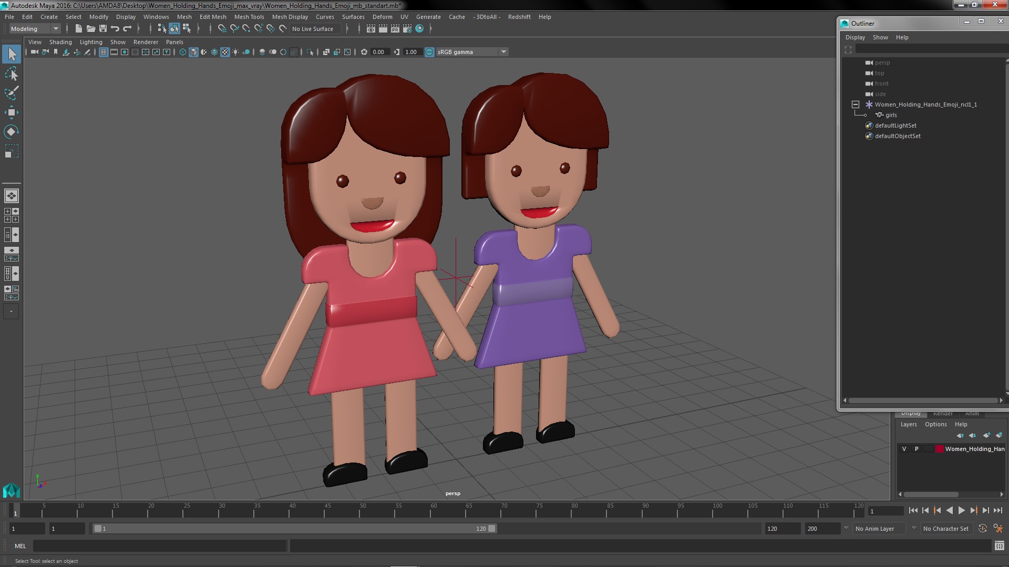Open Hypershade button in status line
This screenshot has width=1009, height=567.
pos(419,29)
